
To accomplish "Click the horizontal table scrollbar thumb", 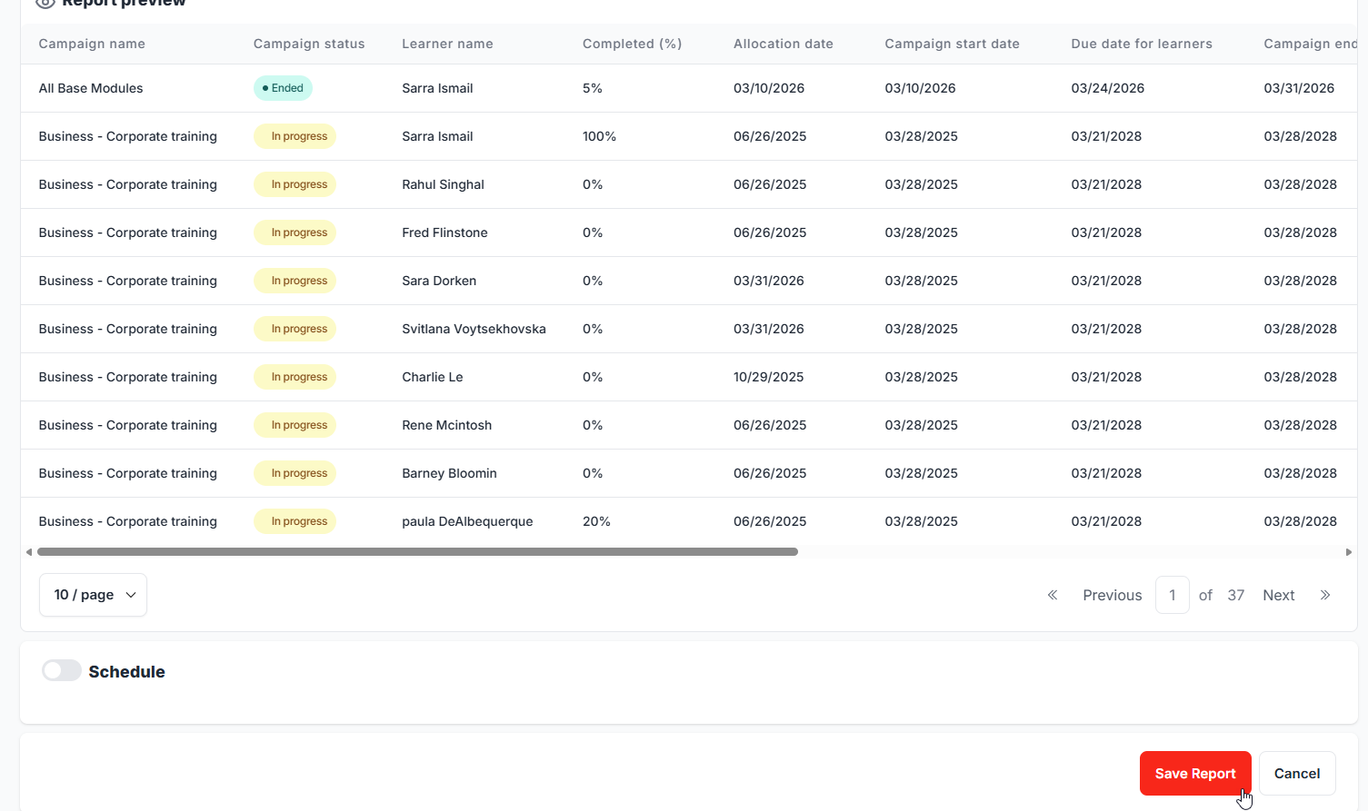I will pos(417,552).
